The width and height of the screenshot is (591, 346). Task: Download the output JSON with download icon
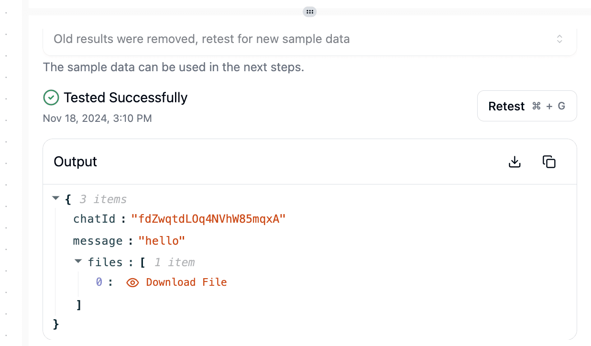(514, 162)
